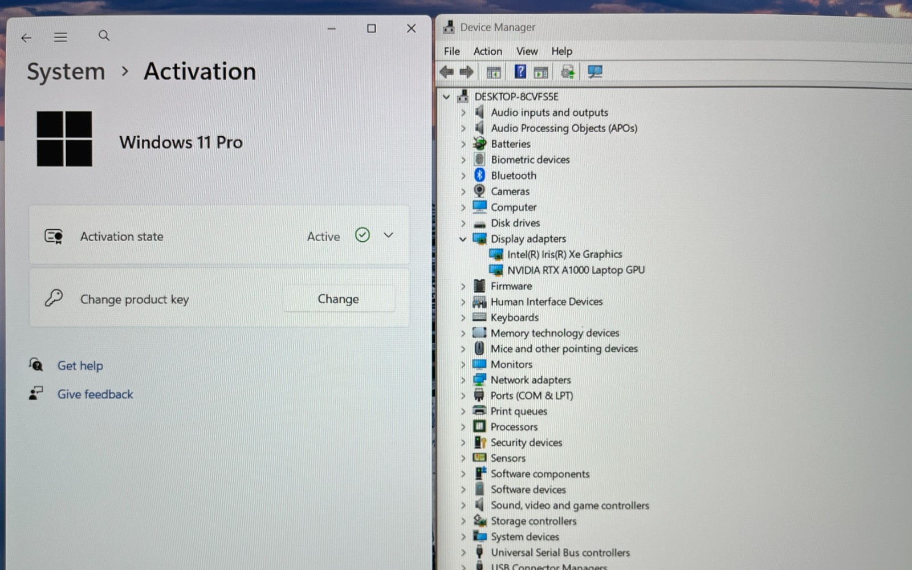Select Intel(R) Iris(R) Xe Graphics device
Screen dimensions: 912x570
coord(564,254)
